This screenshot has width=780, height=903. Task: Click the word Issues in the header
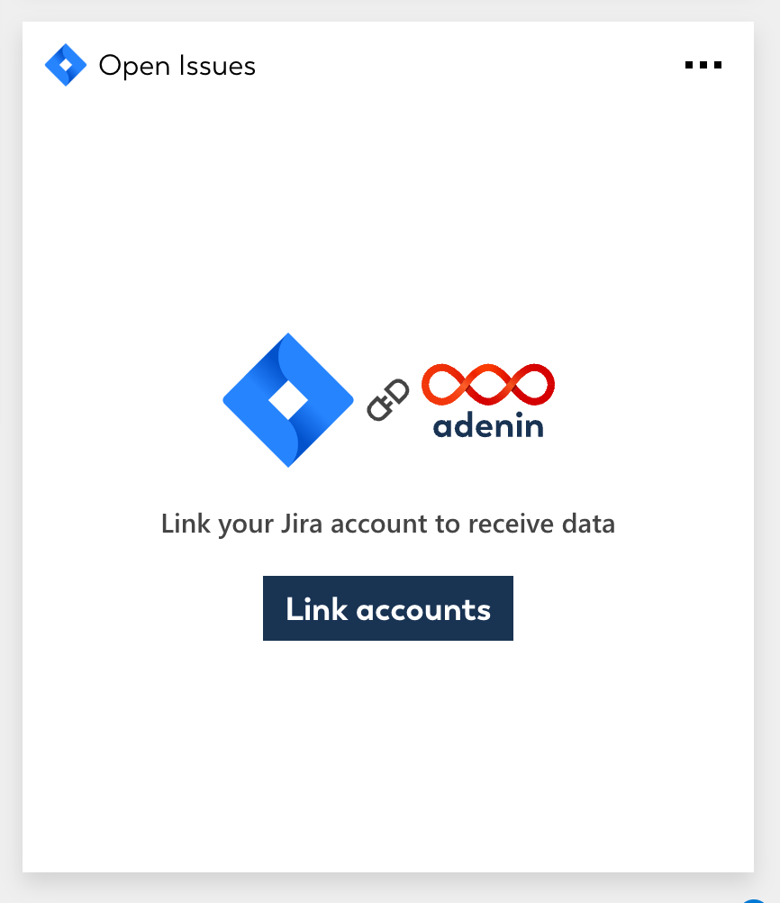217,66
